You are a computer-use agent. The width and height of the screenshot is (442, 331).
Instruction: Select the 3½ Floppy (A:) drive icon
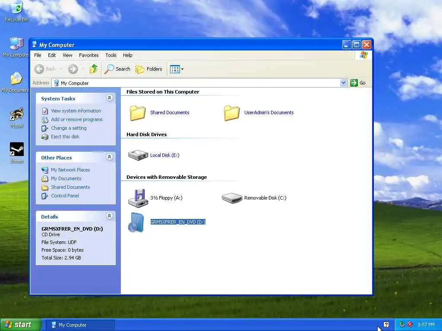pyautogui.click(x=138, y=198)
